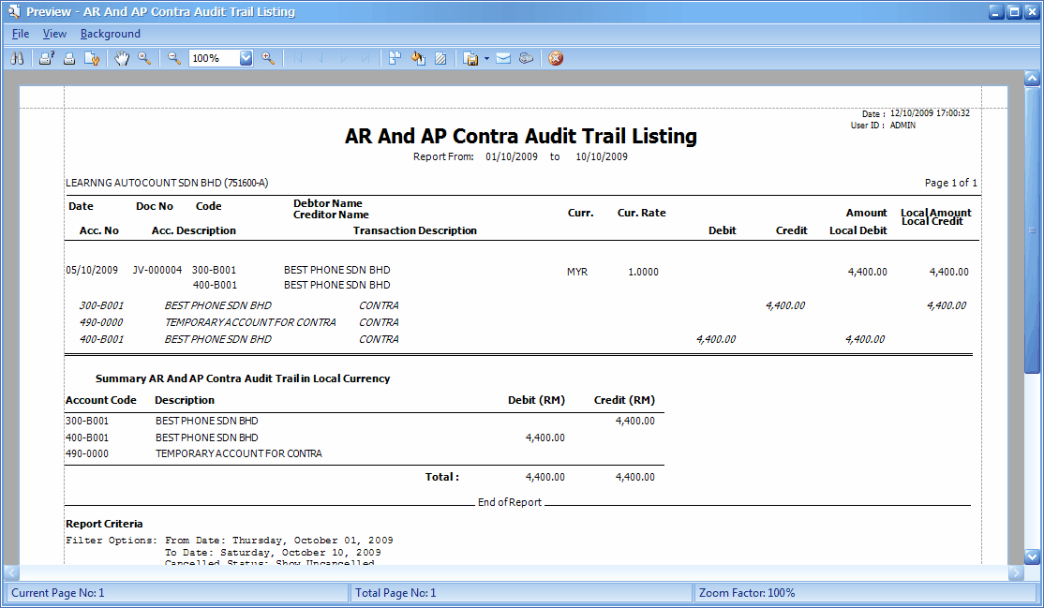Open the printer setup icon
Screen dimensions: 1044x608
(45, 58)
